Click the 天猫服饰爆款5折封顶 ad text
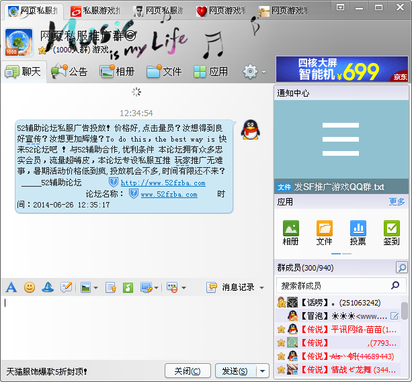The image size is (412, 382). (x=46, y=371)
